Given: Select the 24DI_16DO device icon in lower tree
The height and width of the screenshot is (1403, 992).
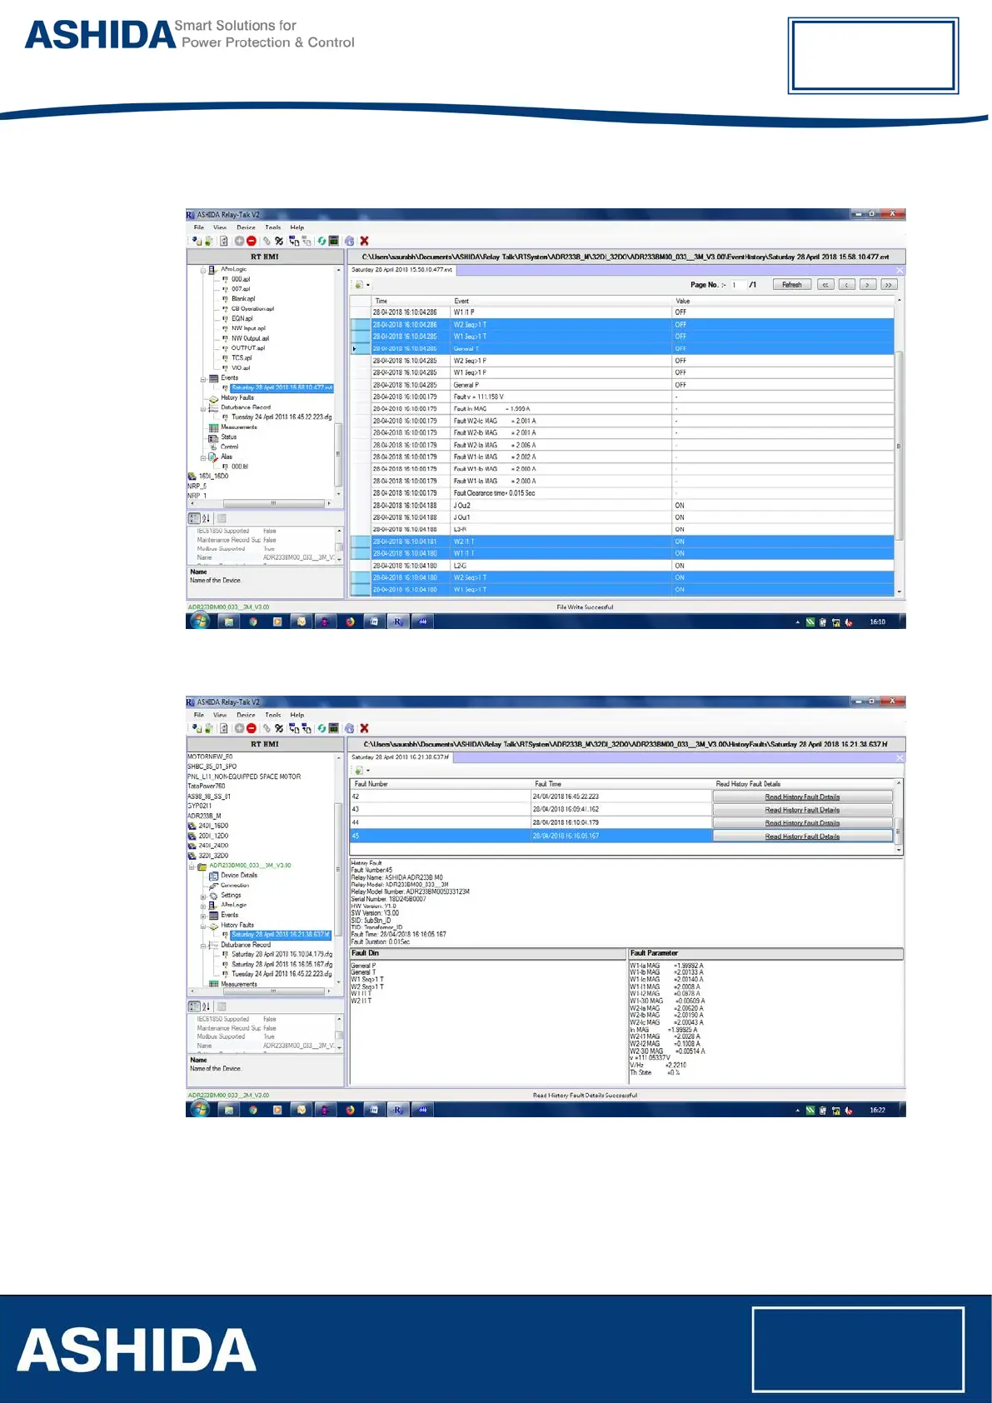Looking at the screenshot, I should point(192,826).
